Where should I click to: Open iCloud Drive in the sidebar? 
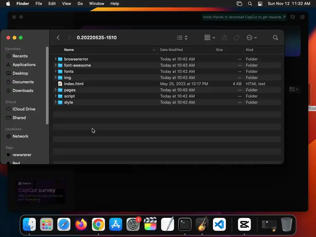(24, 109)
